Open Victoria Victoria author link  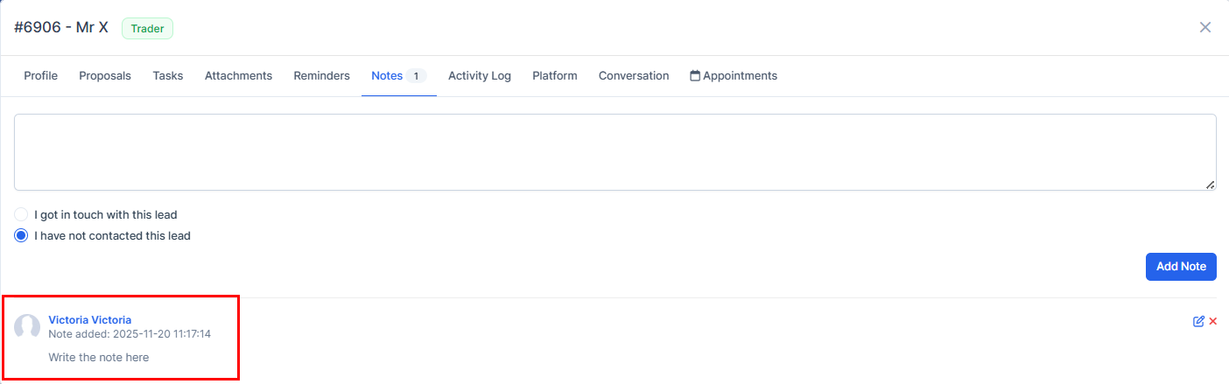pyautogui.click(x=90, y=320)
